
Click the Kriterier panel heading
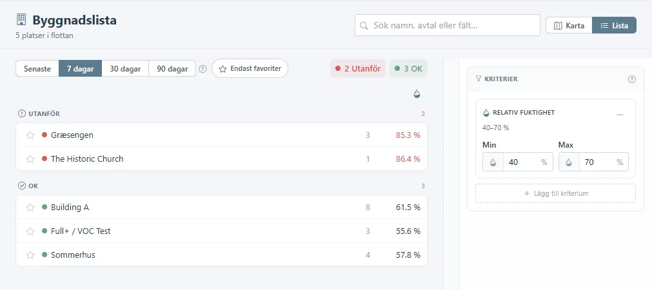(x=501, y=79)
